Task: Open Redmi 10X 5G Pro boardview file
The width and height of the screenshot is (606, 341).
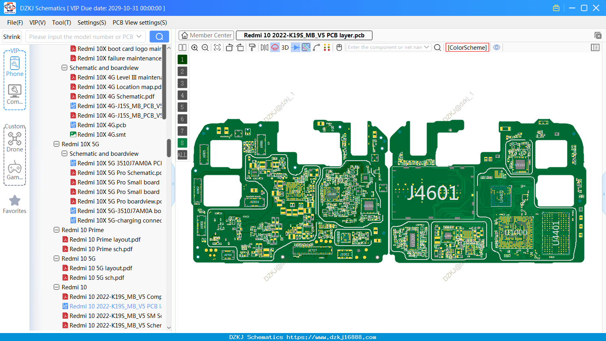Action: coord(119,201)
